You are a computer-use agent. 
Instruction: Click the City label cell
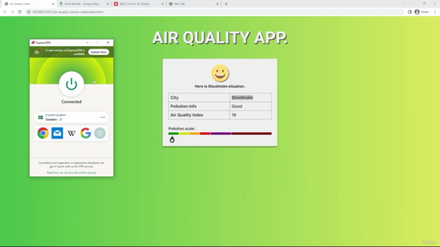click(x=199, y=97)
